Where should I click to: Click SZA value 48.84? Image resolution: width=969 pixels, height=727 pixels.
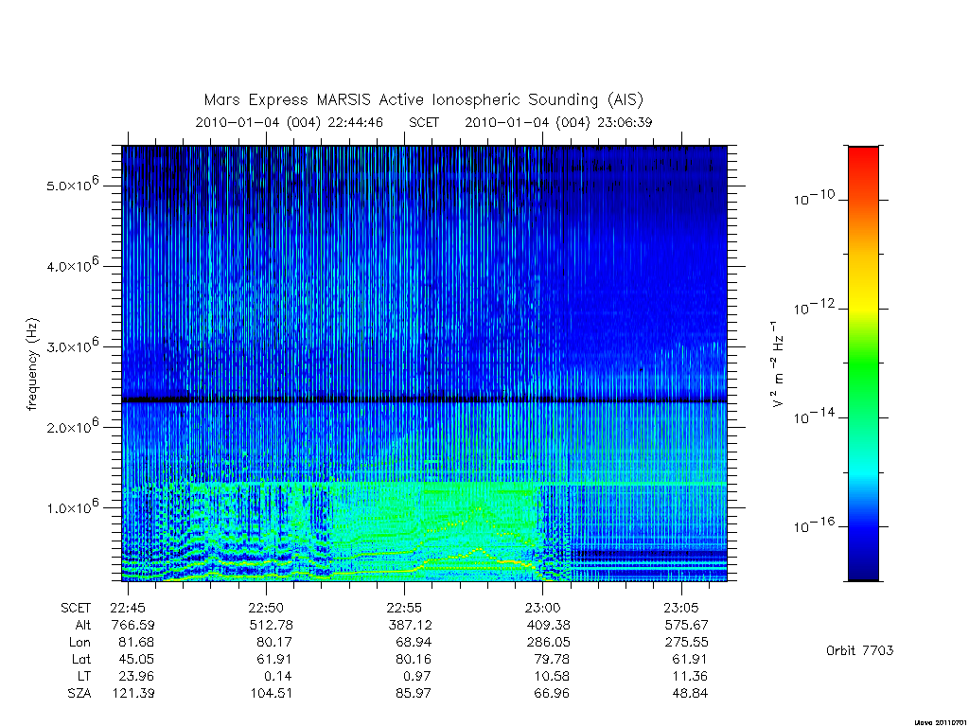coord(690,693)
